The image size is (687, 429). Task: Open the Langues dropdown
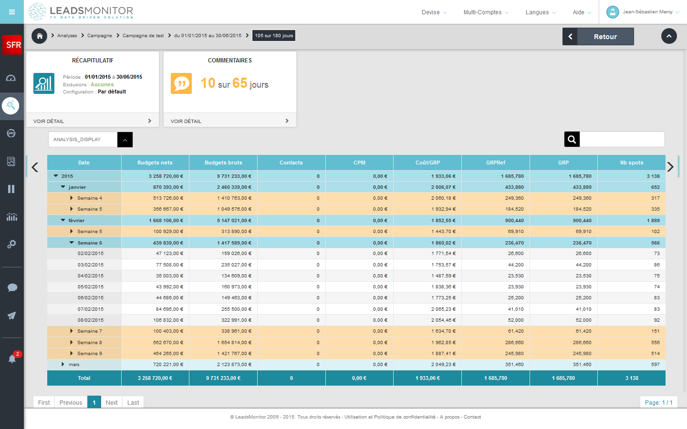tap(541, 12)
